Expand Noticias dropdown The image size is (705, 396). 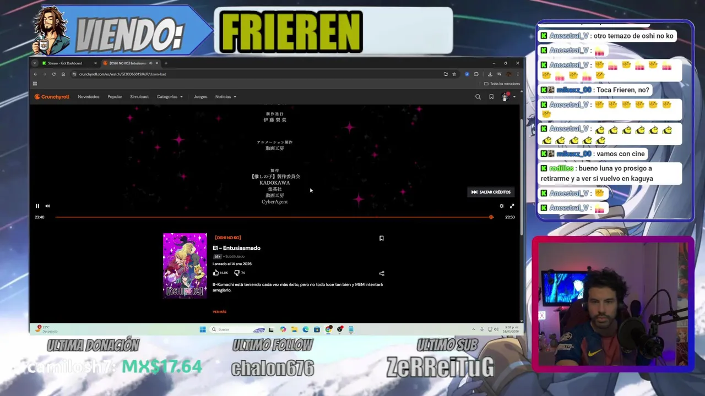pyautogui.click(x=226, y=97)
